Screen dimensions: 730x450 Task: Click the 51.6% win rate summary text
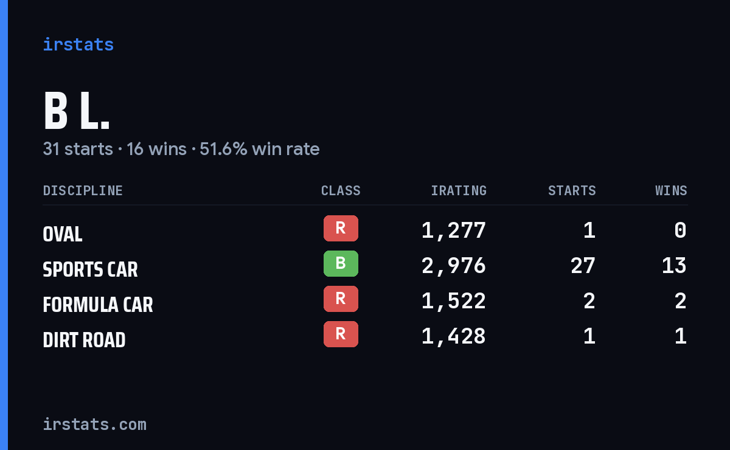(260, 149)
